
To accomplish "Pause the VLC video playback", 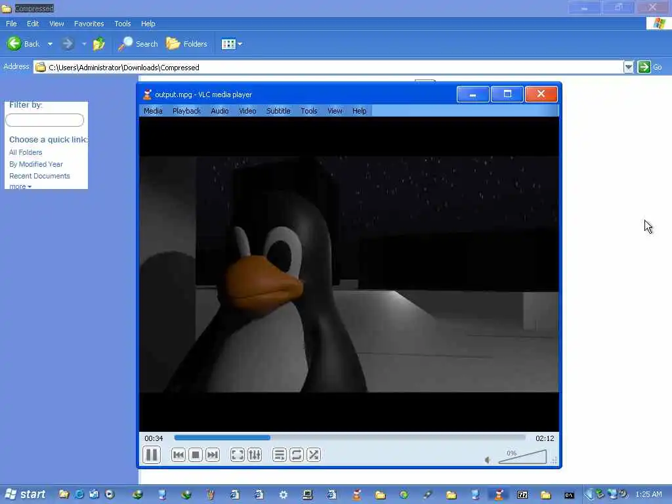I will tap(152, 455).
